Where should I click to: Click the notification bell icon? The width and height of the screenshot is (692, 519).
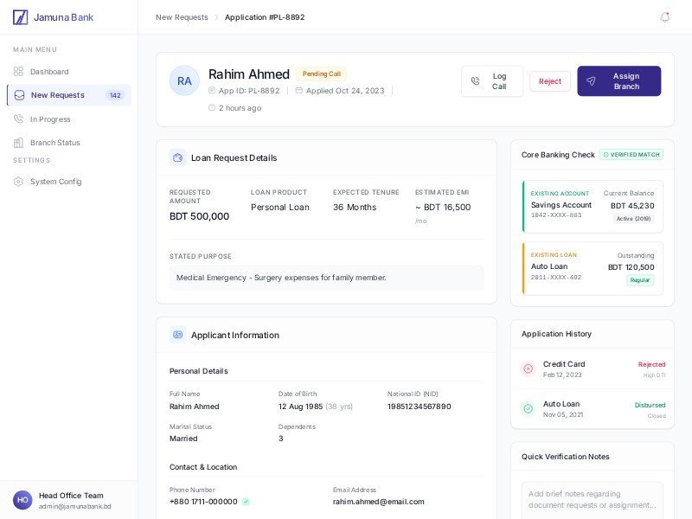(x=664, y=17)
